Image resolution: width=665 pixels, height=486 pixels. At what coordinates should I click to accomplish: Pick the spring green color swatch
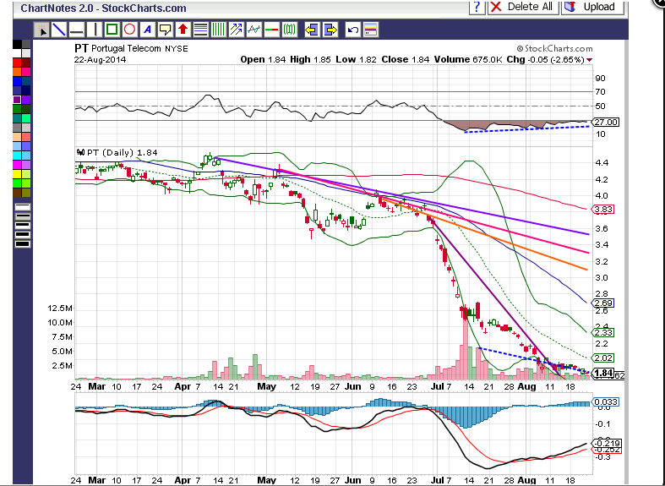[26, 117]
